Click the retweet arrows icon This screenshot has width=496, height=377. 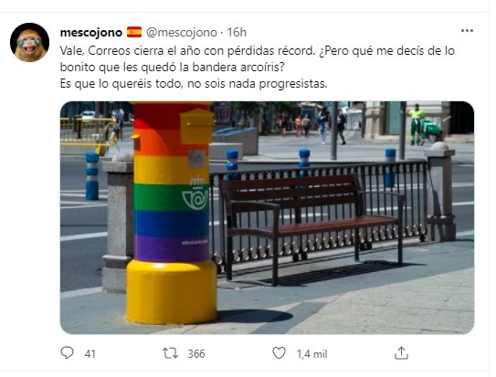pos(170,353)
